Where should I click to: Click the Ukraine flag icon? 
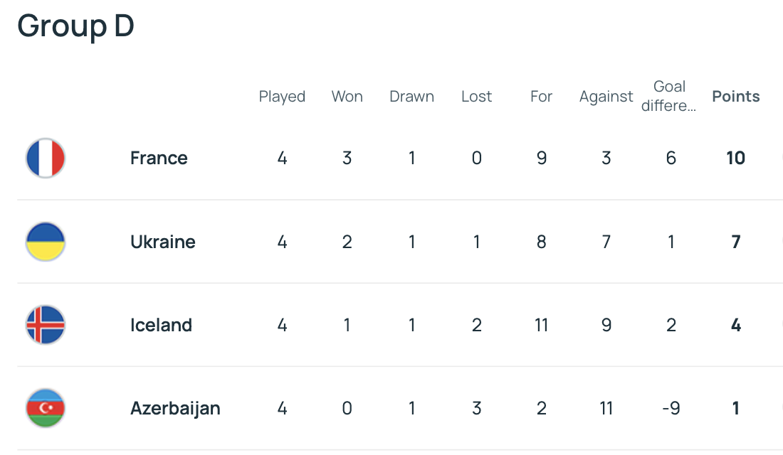tap(46, 242)
